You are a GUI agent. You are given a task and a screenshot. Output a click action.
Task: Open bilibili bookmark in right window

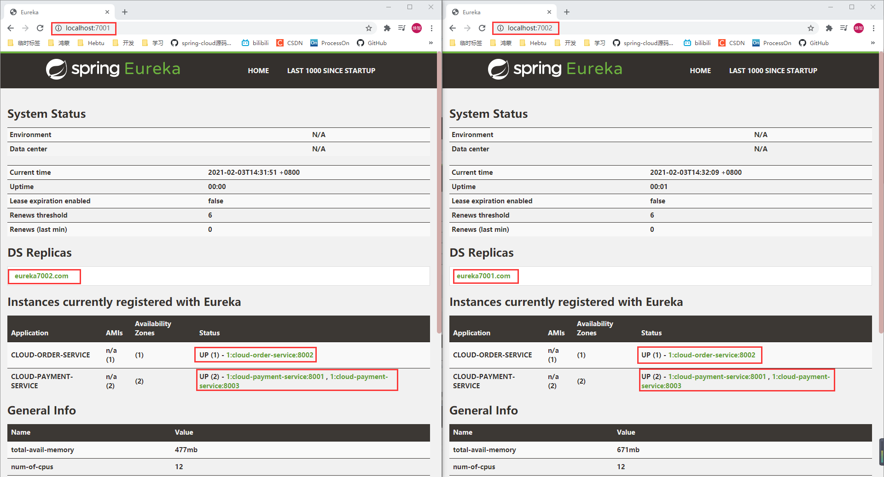click(x=698, y=43)
